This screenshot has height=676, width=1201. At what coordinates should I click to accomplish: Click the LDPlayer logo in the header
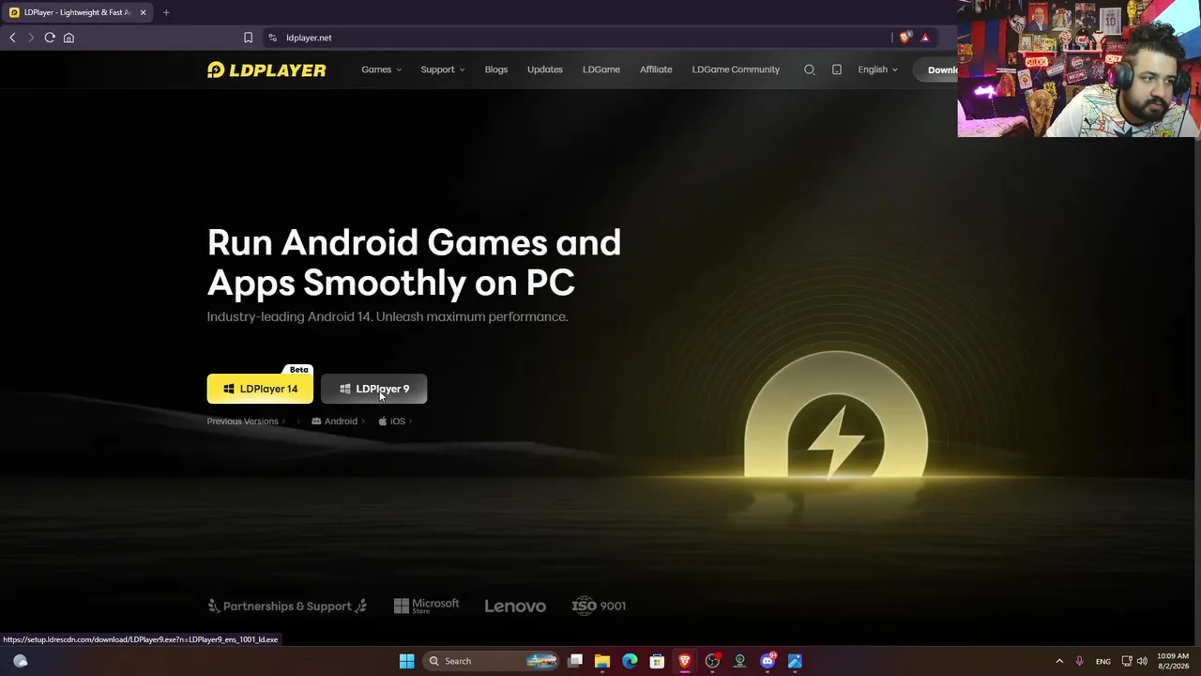pyautogui.click(x=266, y=69)
